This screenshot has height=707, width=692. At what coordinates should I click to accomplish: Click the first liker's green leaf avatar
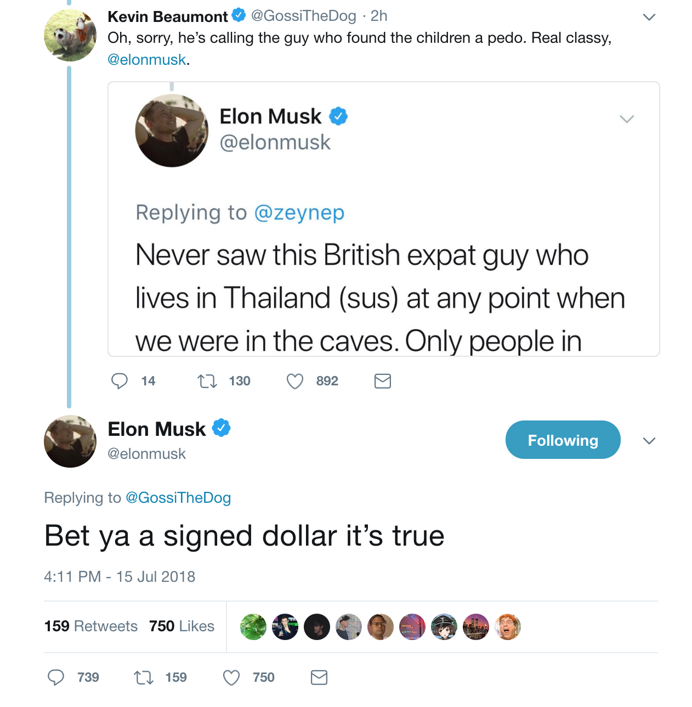pyautogui.click(x=253, y=627)
